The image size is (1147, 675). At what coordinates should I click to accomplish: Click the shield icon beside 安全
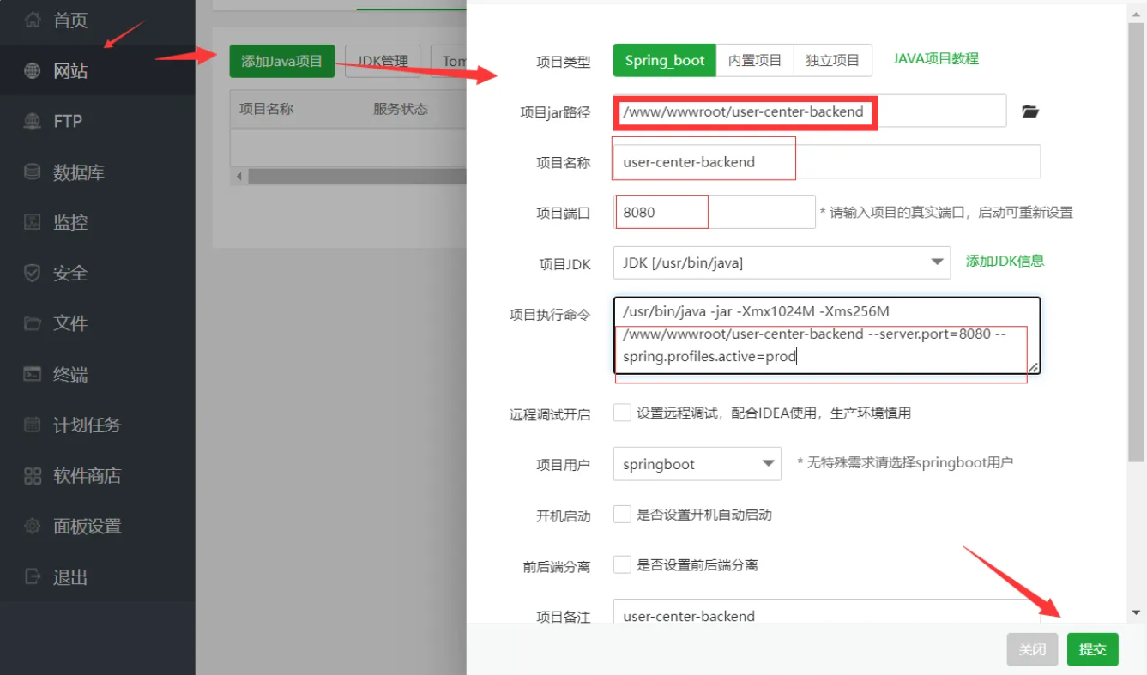[33, 273]
